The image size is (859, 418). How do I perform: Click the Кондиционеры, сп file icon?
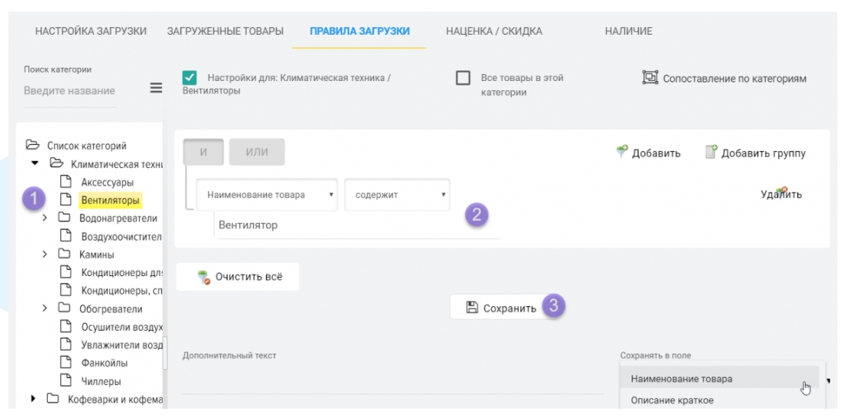click(66, 289)
